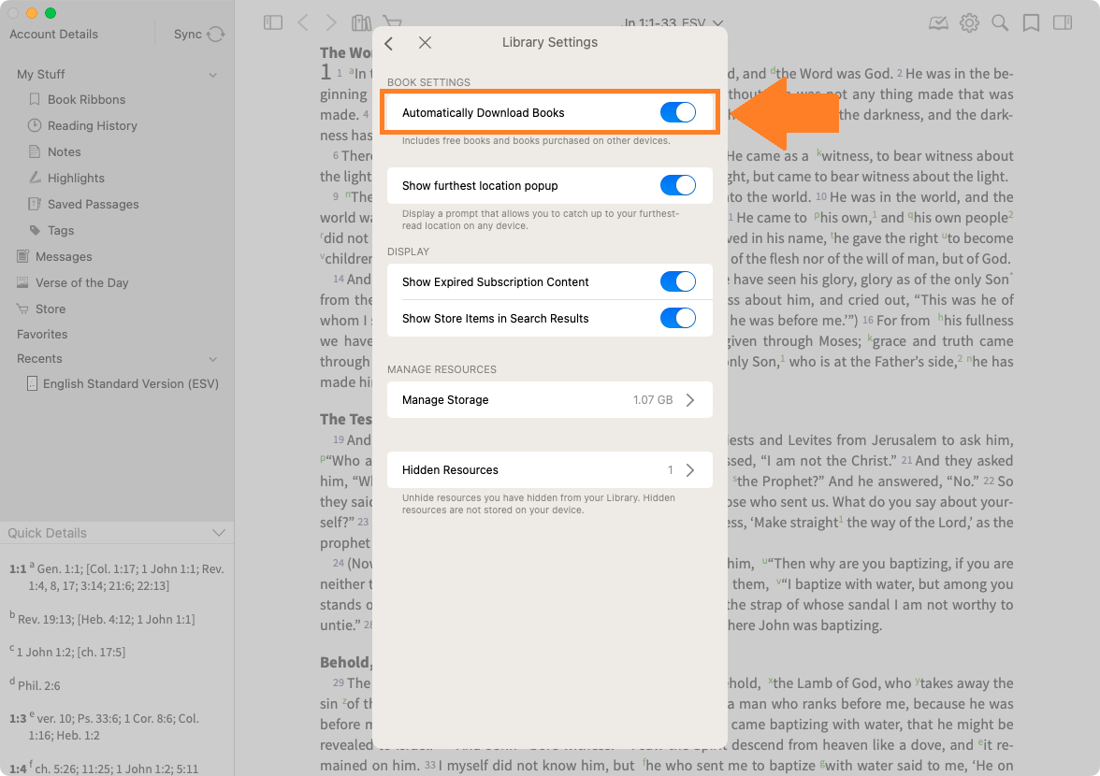Switch off Show Store Items in Search Results
The width and height of the screenshot is (1100, 776).
678,319
